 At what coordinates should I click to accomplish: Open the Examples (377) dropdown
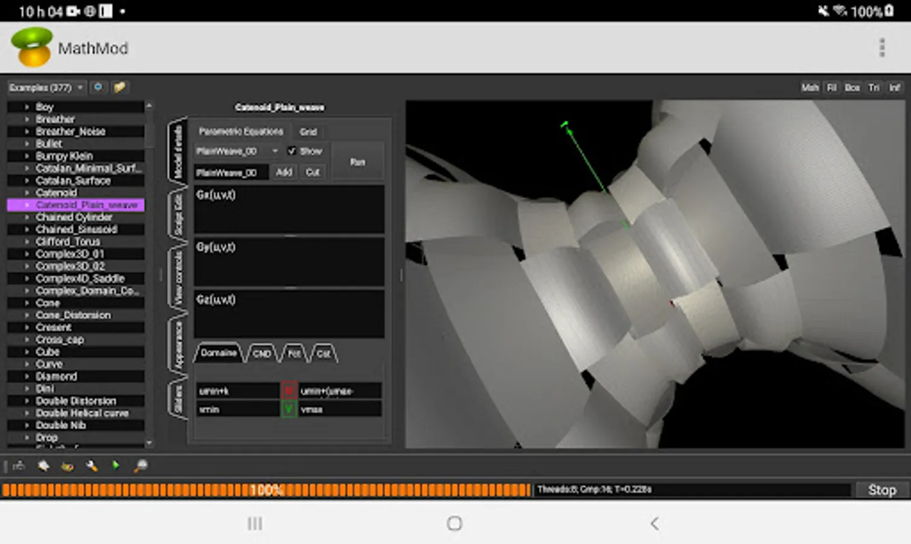[46, 88]
